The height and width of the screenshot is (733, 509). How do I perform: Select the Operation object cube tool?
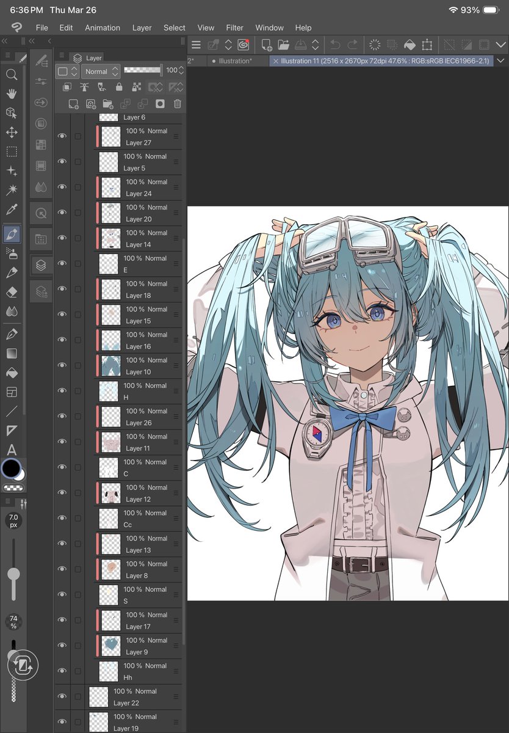coord(11,113)
